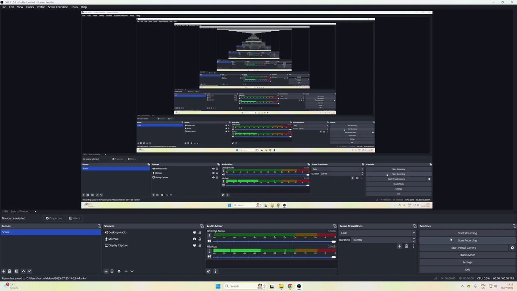Lock the Mic/Aux source

(x=199, y=239)
